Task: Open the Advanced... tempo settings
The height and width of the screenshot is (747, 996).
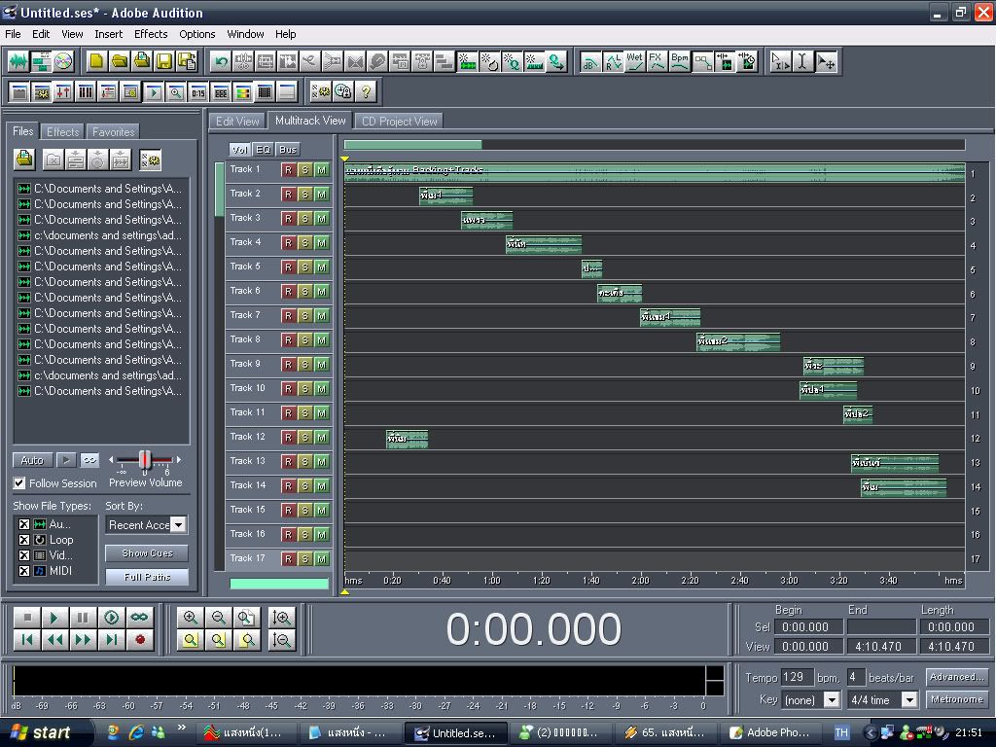Action: pyautogui.click(x=957, y=677)
